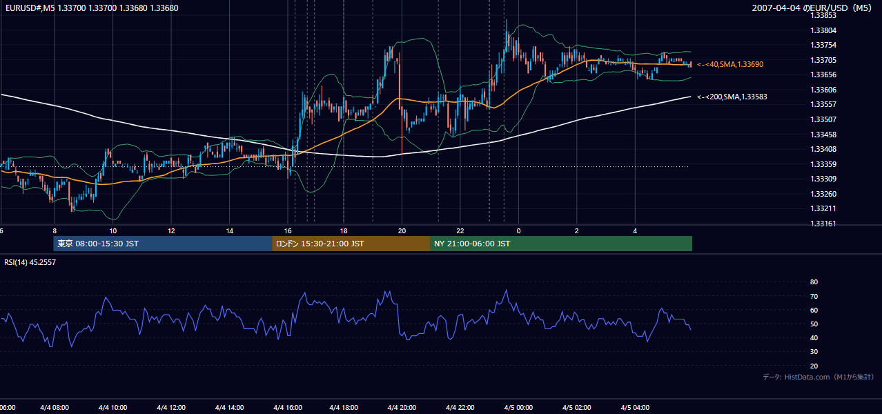This screenshot has height=414, width=882.
Task: Click price axis value 1.33309
Action: coord(823,179)
